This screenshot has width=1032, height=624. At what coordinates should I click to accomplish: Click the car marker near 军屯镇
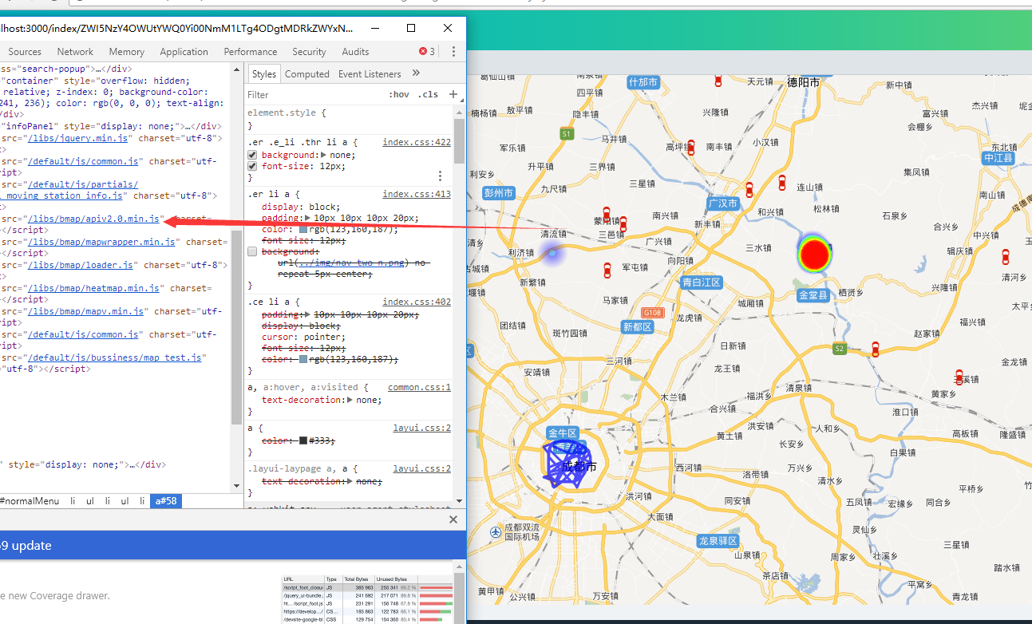(607, 270)
